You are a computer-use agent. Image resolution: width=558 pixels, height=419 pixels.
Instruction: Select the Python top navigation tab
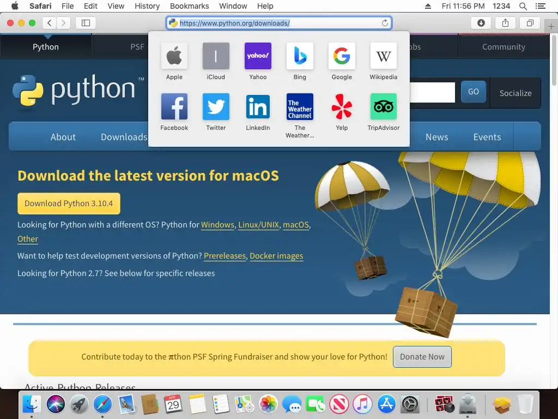coord(46,47)
